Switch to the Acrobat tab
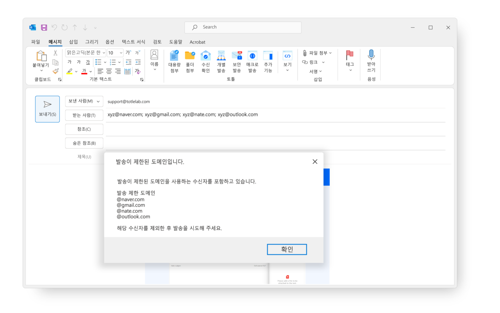The width and height of the screenshot is (500, 313). 197,42
